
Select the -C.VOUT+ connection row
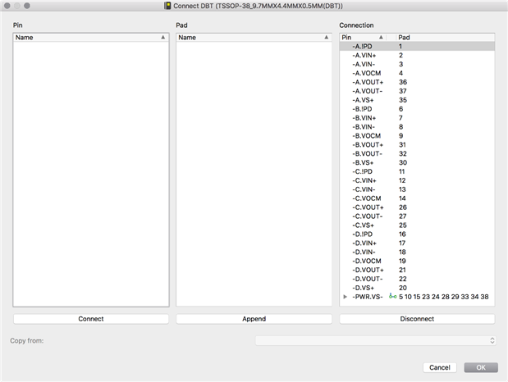coord(417,207)
